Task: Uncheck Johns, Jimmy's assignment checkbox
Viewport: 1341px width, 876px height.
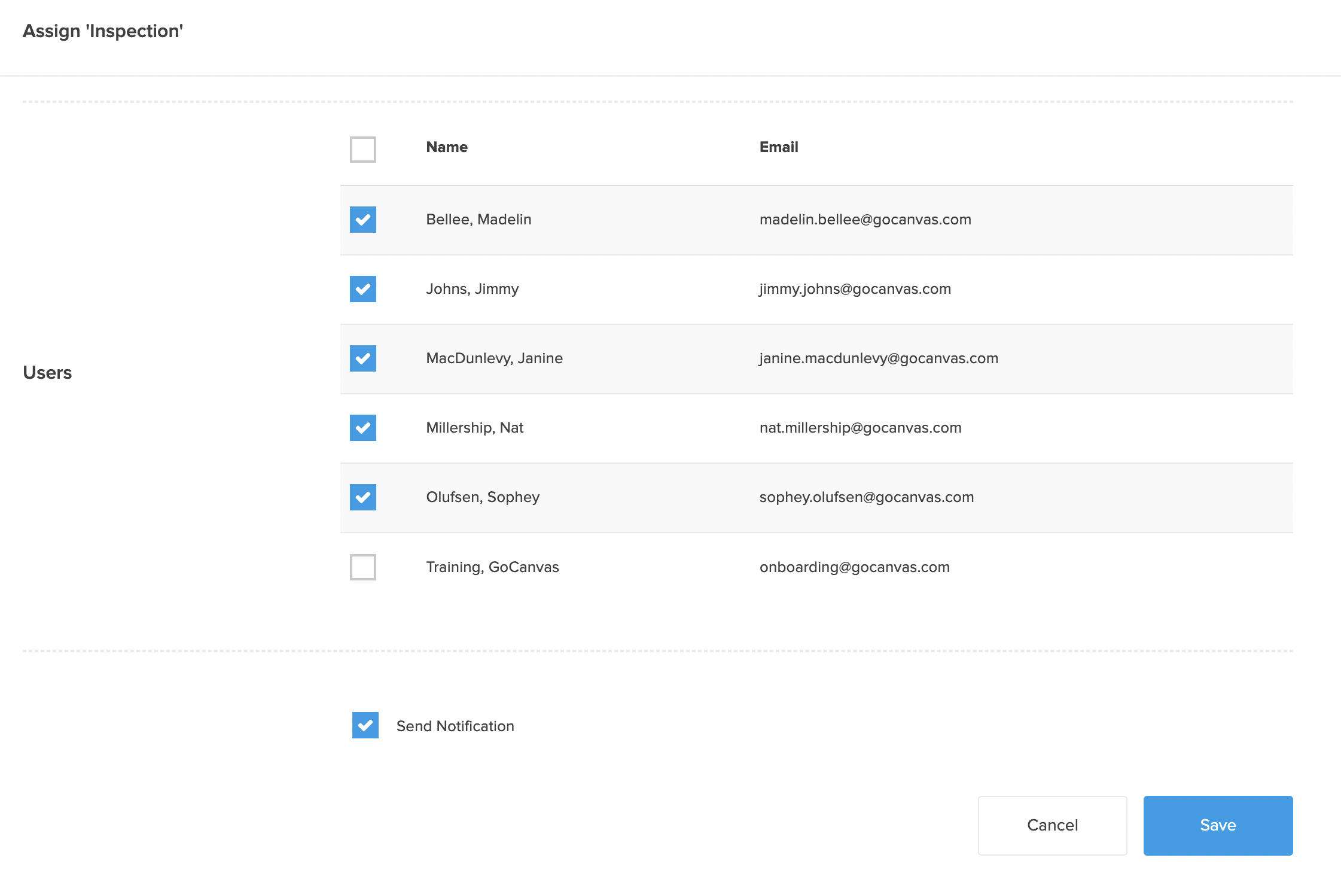Action: tap(362, 289)
